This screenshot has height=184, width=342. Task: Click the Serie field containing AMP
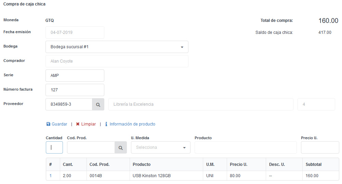75,76
